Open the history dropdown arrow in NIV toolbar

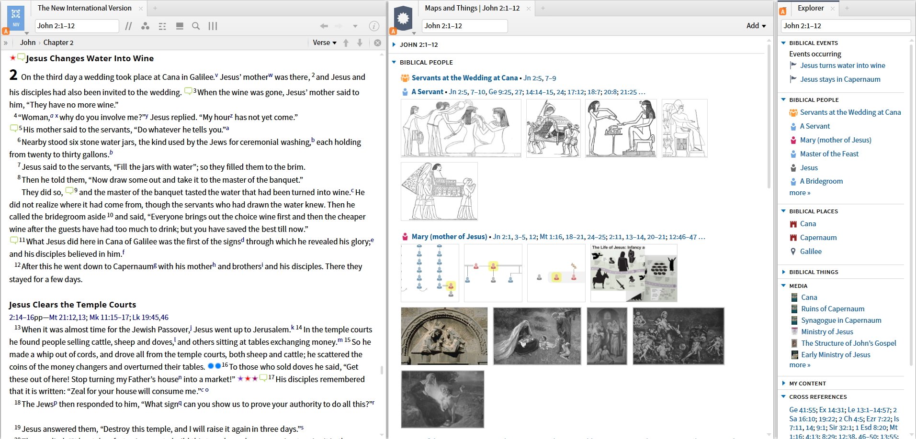(355, 26)
